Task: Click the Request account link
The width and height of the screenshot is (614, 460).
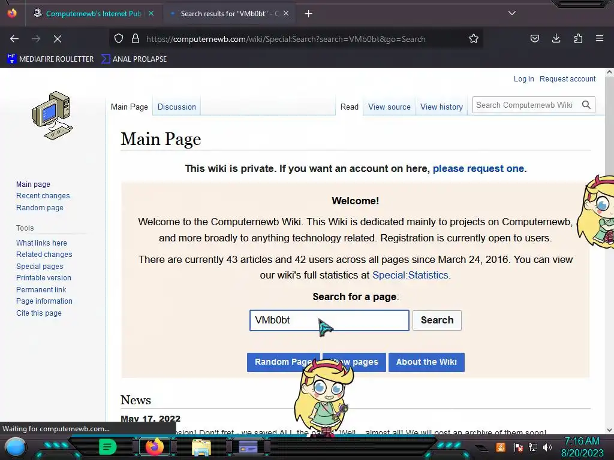Action: (567, 78)
